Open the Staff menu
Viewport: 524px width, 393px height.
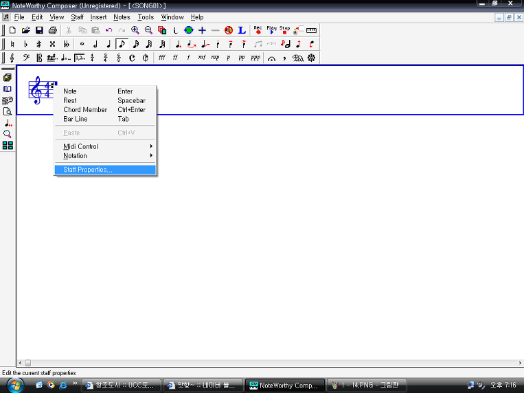tap(77, 17)
